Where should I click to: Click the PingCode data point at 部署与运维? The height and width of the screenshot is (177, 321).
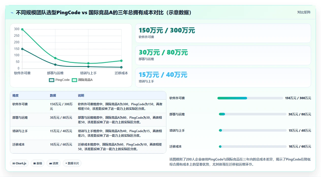pos(55,65)
